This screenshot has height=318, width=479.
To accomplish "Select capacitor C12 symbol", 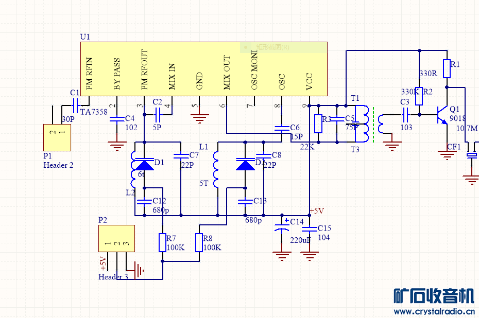I will point(145,202).
